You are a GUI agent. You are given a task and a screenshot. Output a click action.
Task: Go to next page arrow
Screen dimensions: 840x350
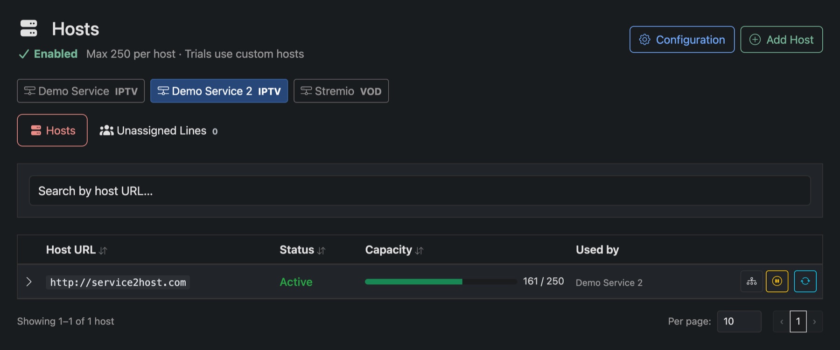tap(815, 322)
